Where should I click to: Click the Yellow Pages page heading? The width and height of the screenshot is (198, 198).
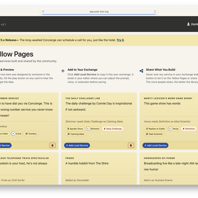(x=16, y=54)
